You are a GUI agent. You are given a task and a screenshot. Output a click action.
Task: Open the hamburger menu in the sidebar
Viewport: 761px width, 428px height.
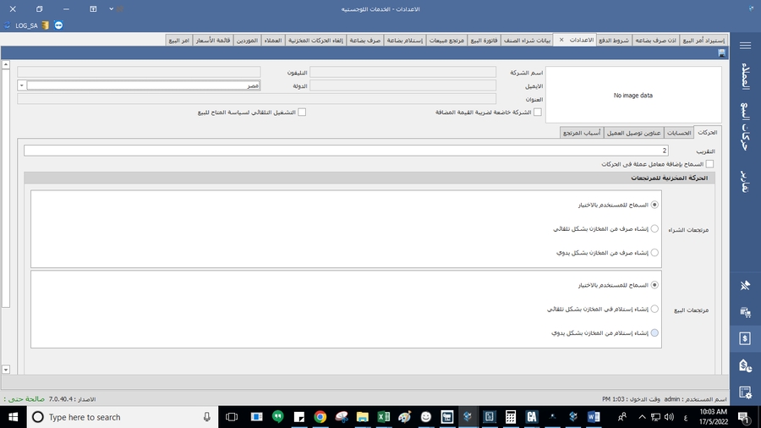(x=745, y=46)
